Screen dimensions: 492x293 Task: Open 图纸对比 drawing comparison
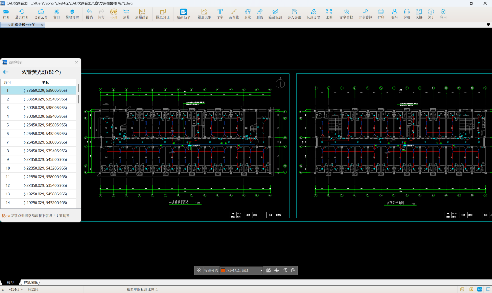coord(162,14)
